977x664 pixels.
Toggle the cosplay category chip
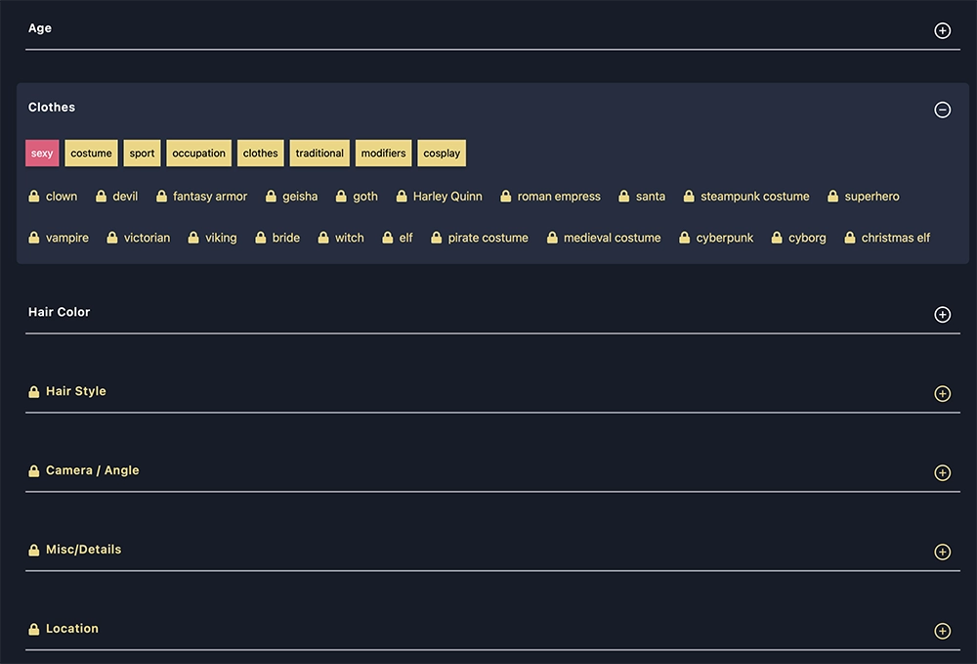(x=442, y=153)
